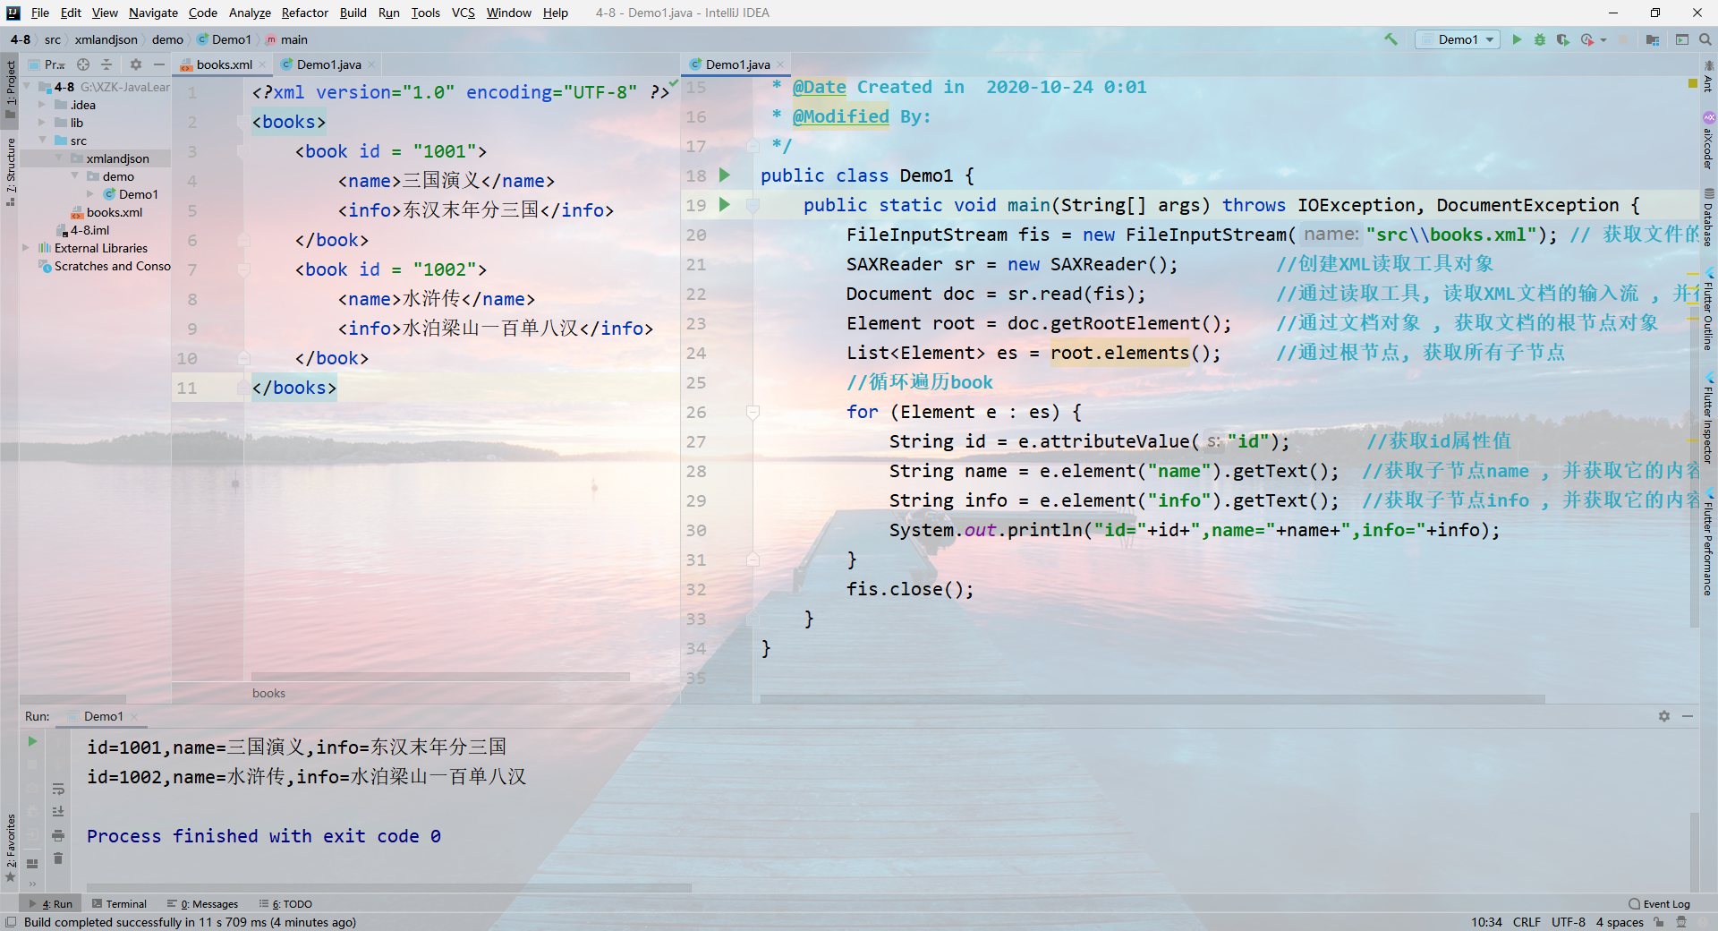This screenshot has width=1718, height=931.
Task: Click the print icon in Run panel
Action: tap(58, 835)
